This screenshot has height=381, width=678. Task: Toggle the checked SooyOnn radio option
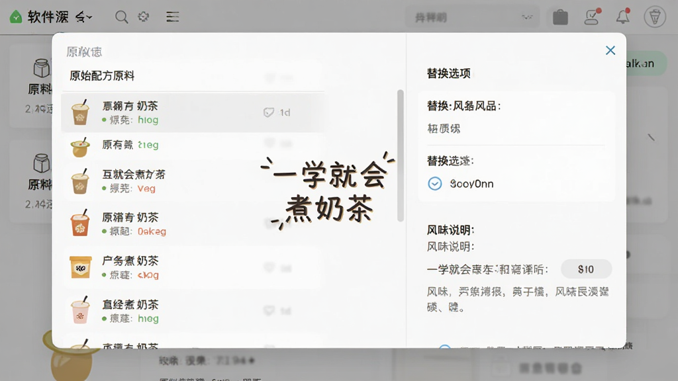(x=434, y=184)
